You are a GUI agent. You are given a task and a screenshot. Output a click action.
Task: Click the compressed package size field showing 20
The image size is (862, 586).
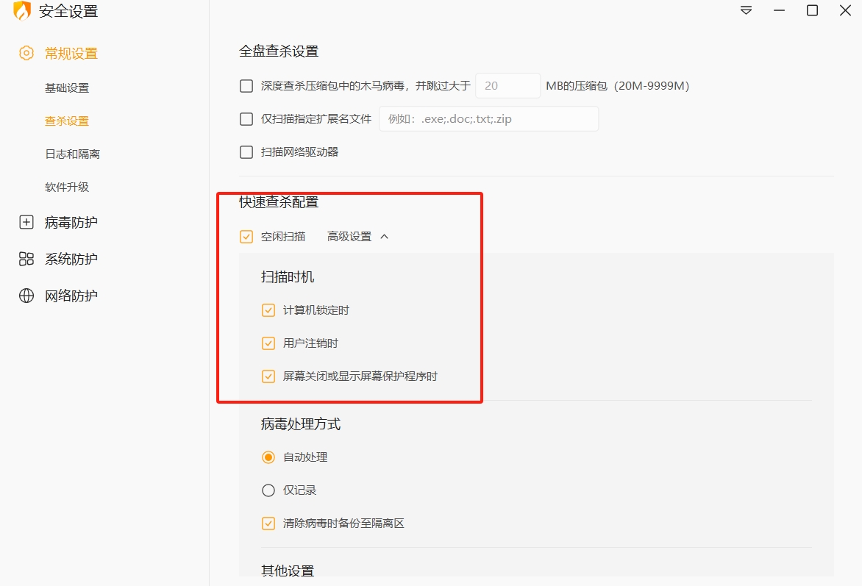(507, 86)
